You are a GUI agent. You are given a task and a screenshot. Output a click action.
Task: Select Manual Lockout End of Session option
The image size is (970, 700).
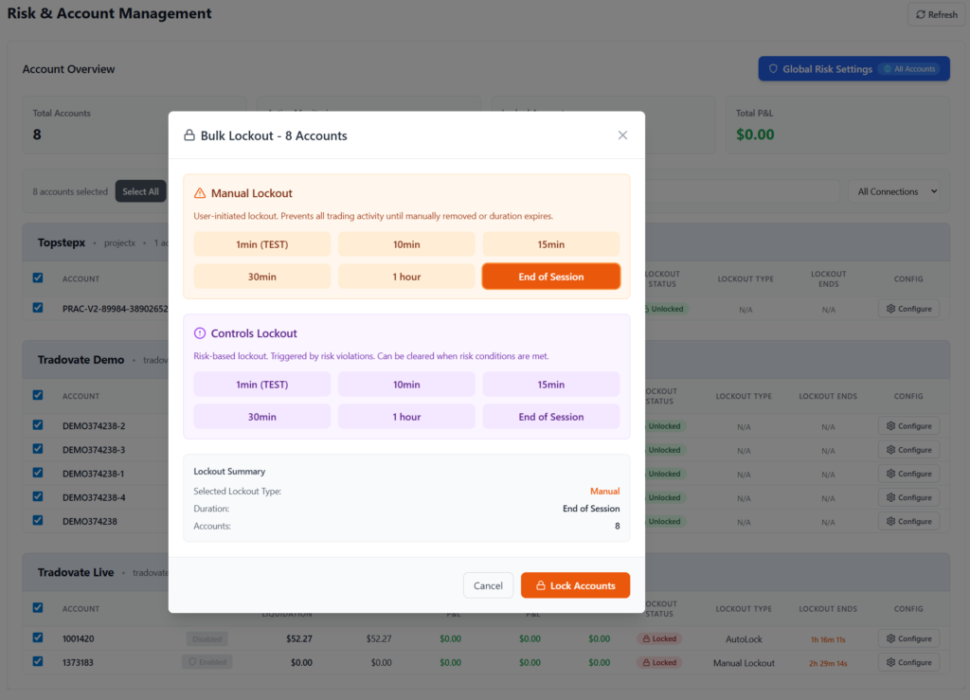(550, 277)
